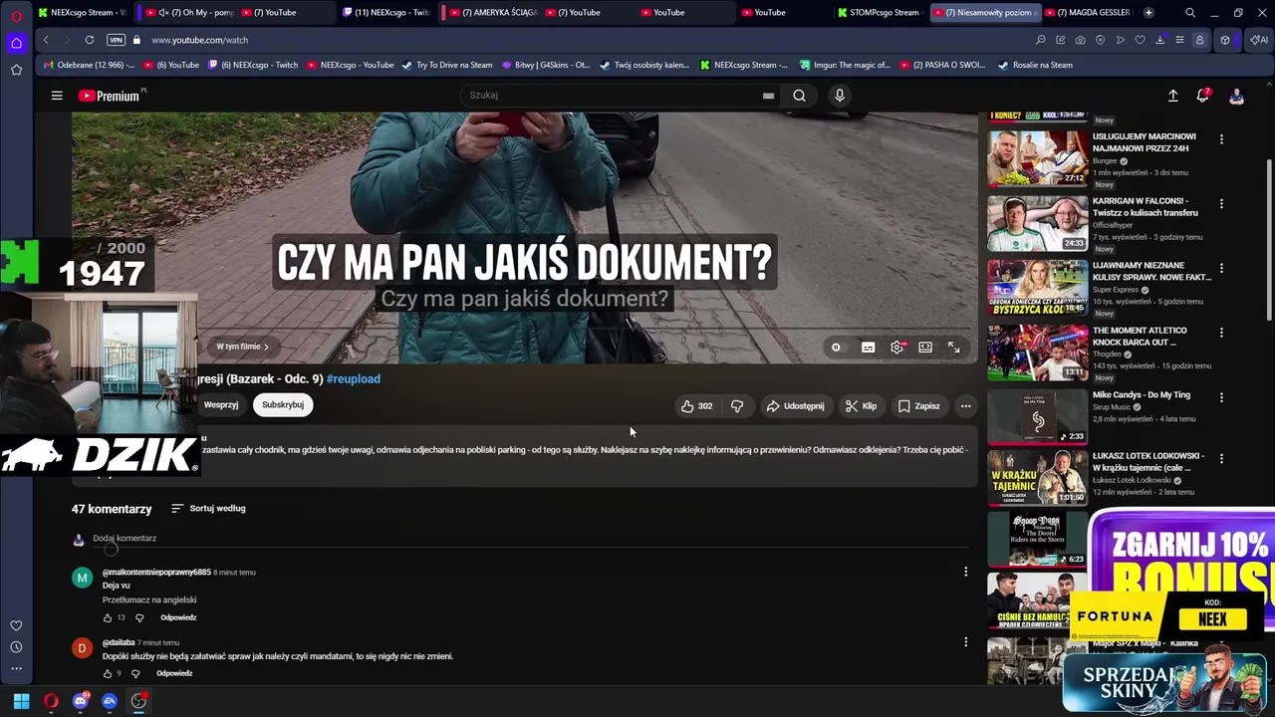The height and width of the screenshot is (717, 1275).
Task: Like the 'Deja vu' comment
Action: tap(108, 617)
